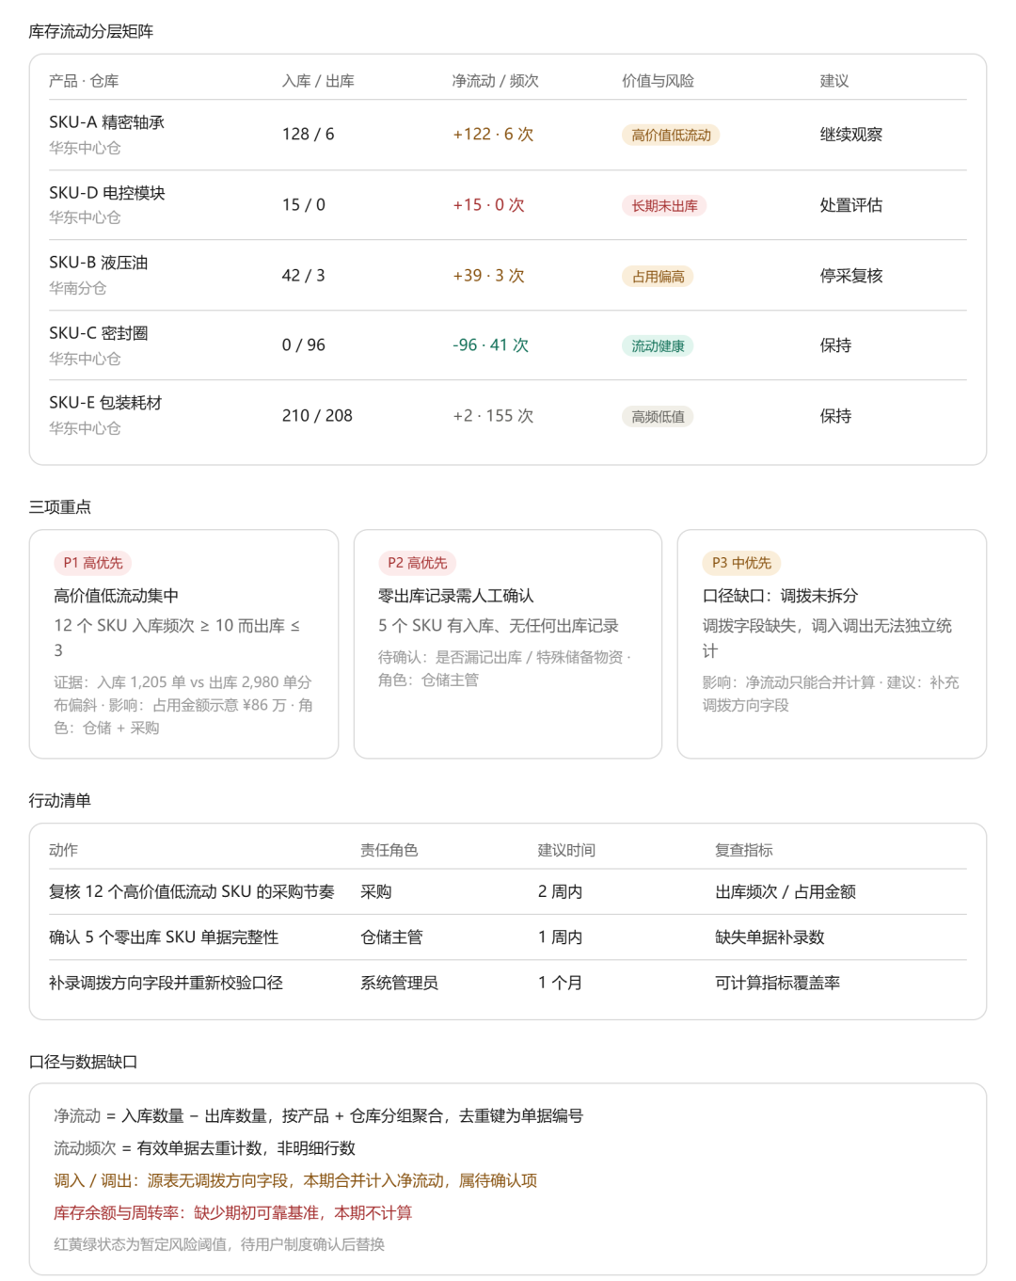Click the 高频低值 badge

658,416
